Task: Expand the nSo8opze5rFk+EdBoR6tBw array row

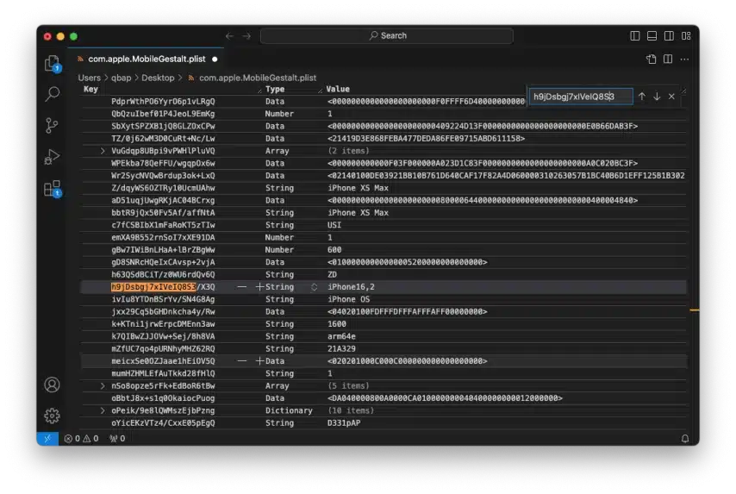Action: coord(103,385)
